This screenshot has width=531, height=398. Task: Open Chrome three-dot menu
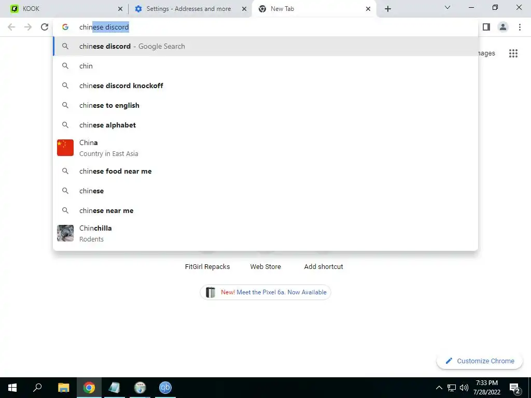point(520,27)
